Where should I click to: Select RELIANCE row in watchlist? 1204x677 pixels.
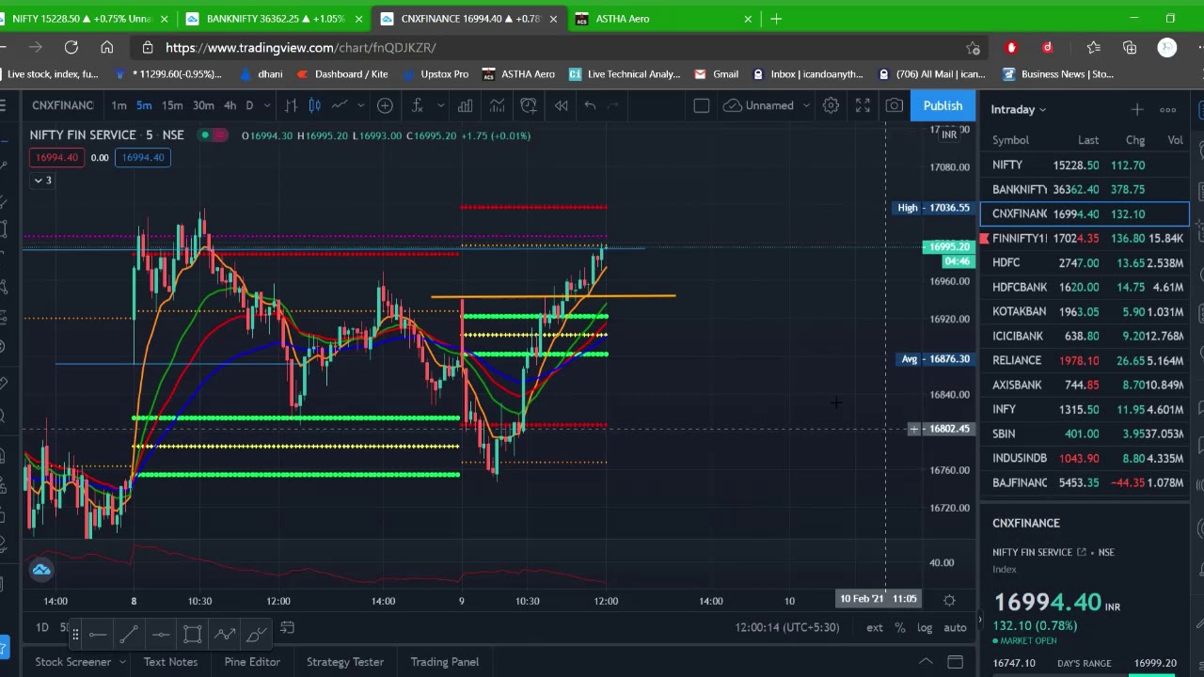1085,360
